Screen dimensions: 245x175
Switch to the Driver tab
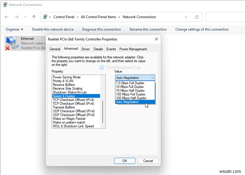[85, 49]
